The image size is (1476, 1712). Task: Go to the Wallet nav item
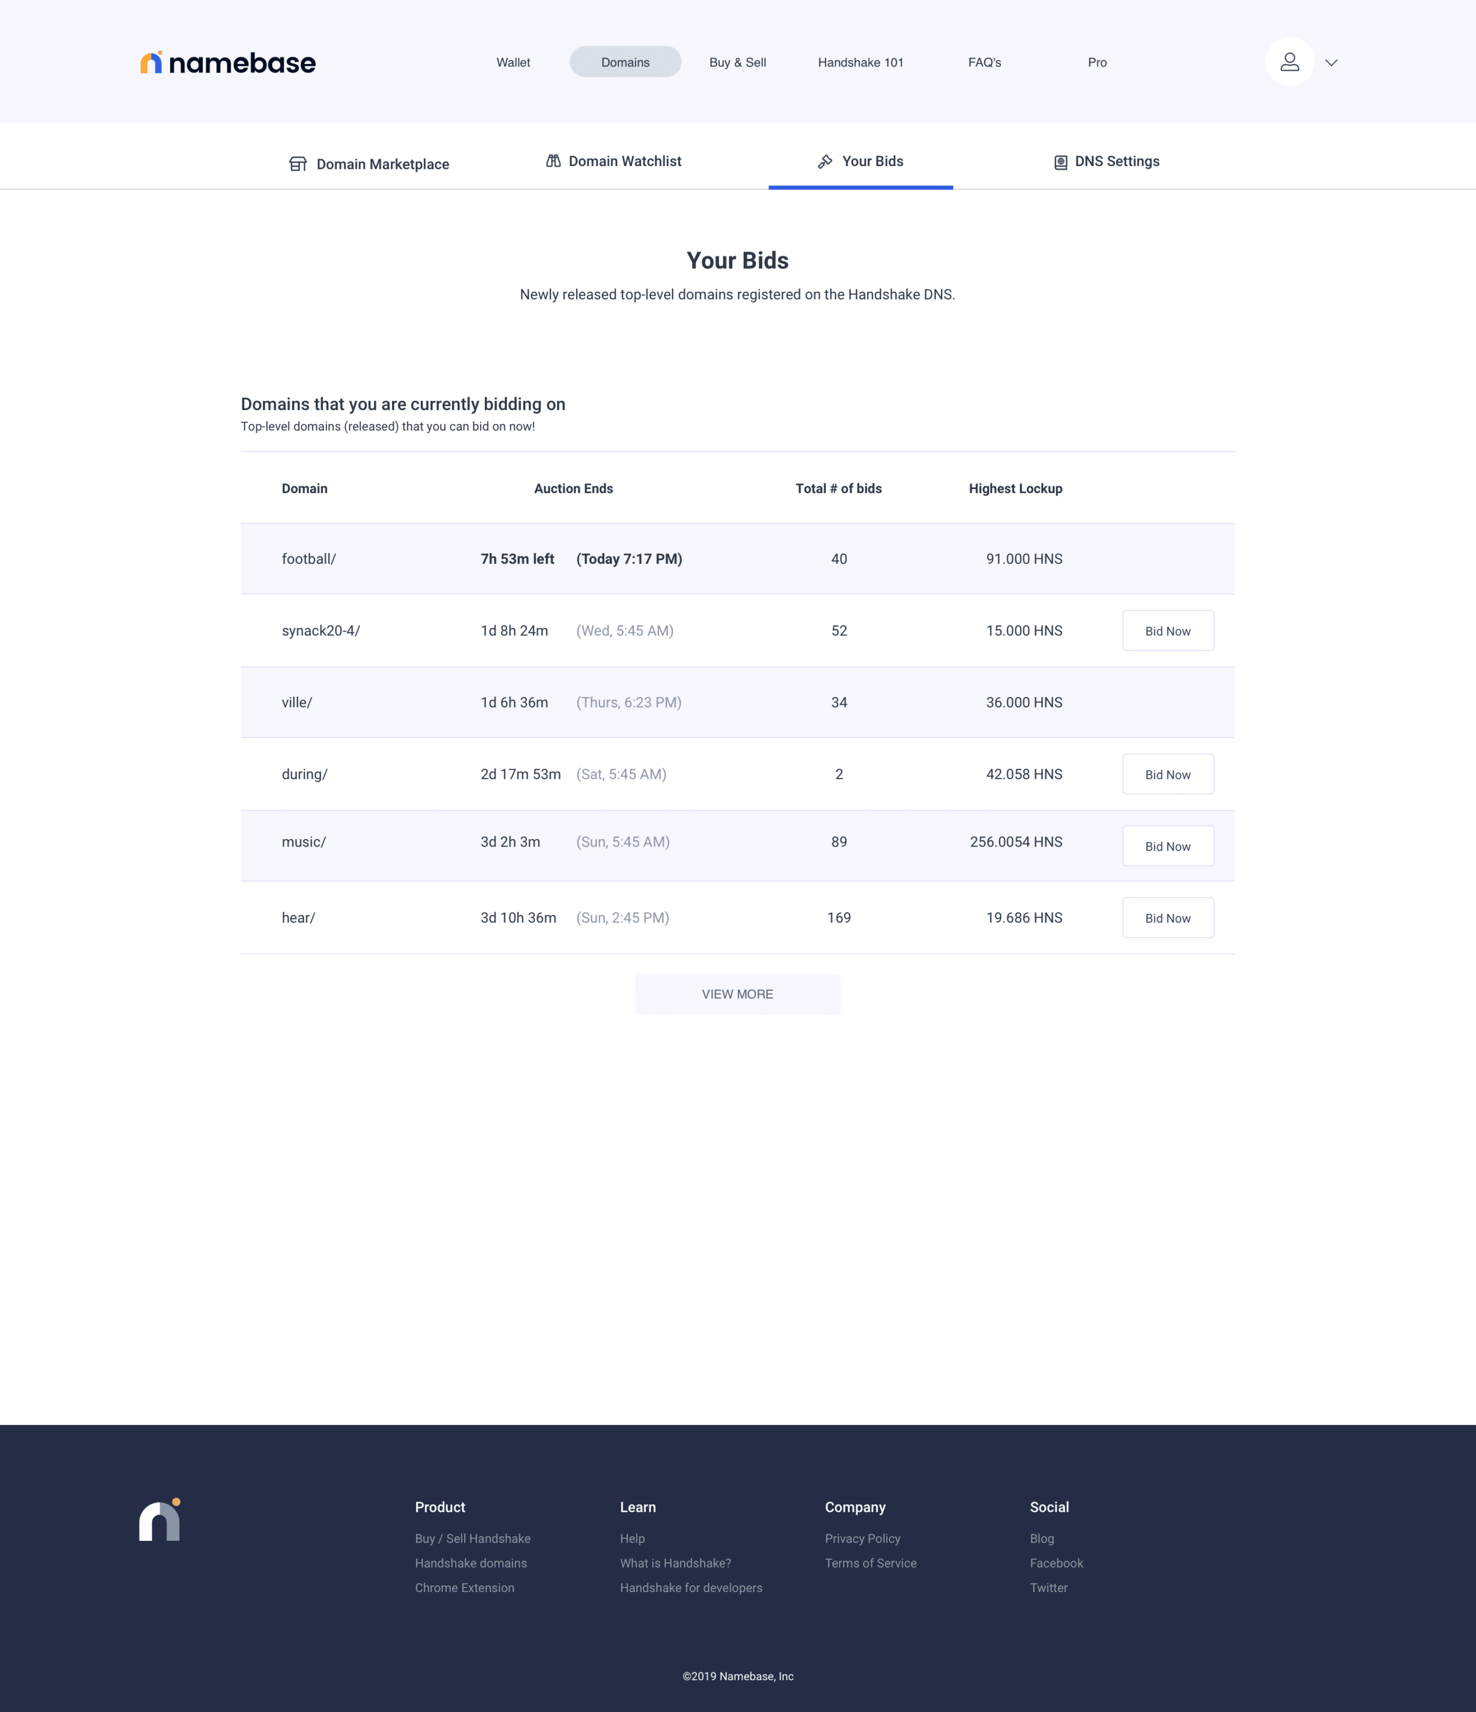point(513,62)
